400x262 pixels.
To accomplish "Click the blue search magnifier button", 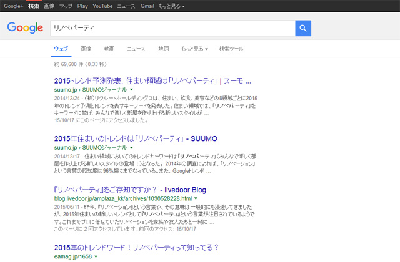I will coord(302,28).
